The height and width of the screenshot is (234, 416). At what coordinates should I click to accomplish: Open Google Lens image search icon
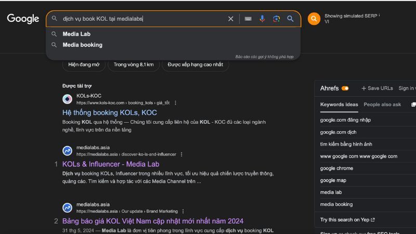[x=276, y=19]
